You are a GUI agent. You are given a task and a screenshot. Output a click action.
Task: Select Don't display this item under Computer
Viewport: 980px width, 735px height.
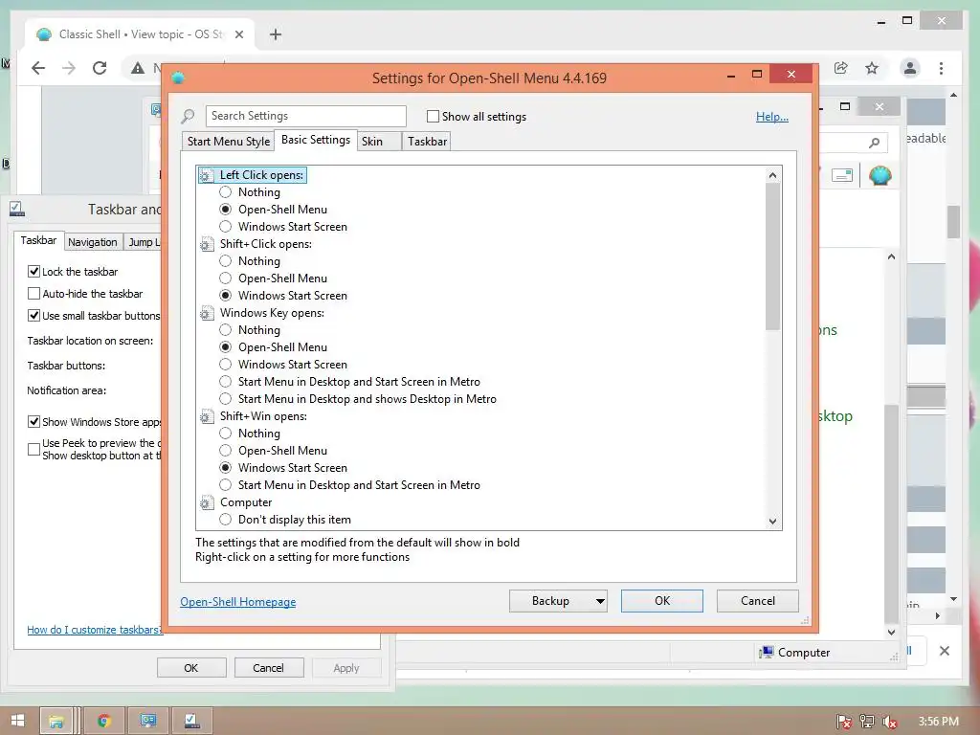226,520
